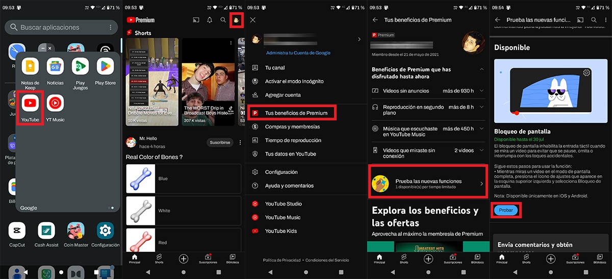Open the Noticias app icon
The height and width of the screenshot is (279, 612).
click(55, 67)
